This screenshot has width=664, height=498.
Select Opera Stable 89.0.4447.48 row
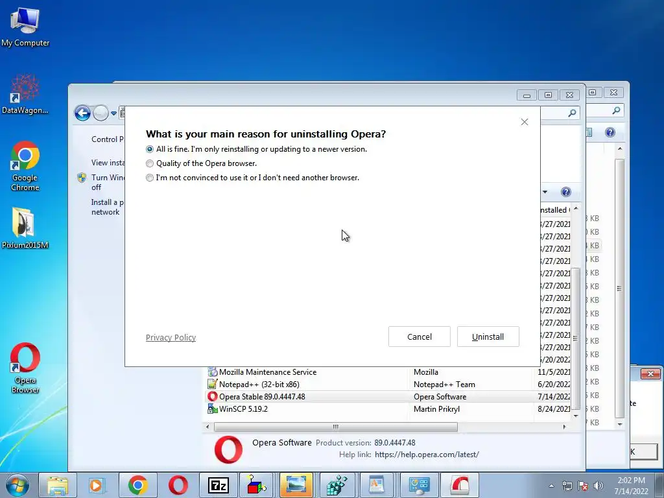[x=389, y=397]
